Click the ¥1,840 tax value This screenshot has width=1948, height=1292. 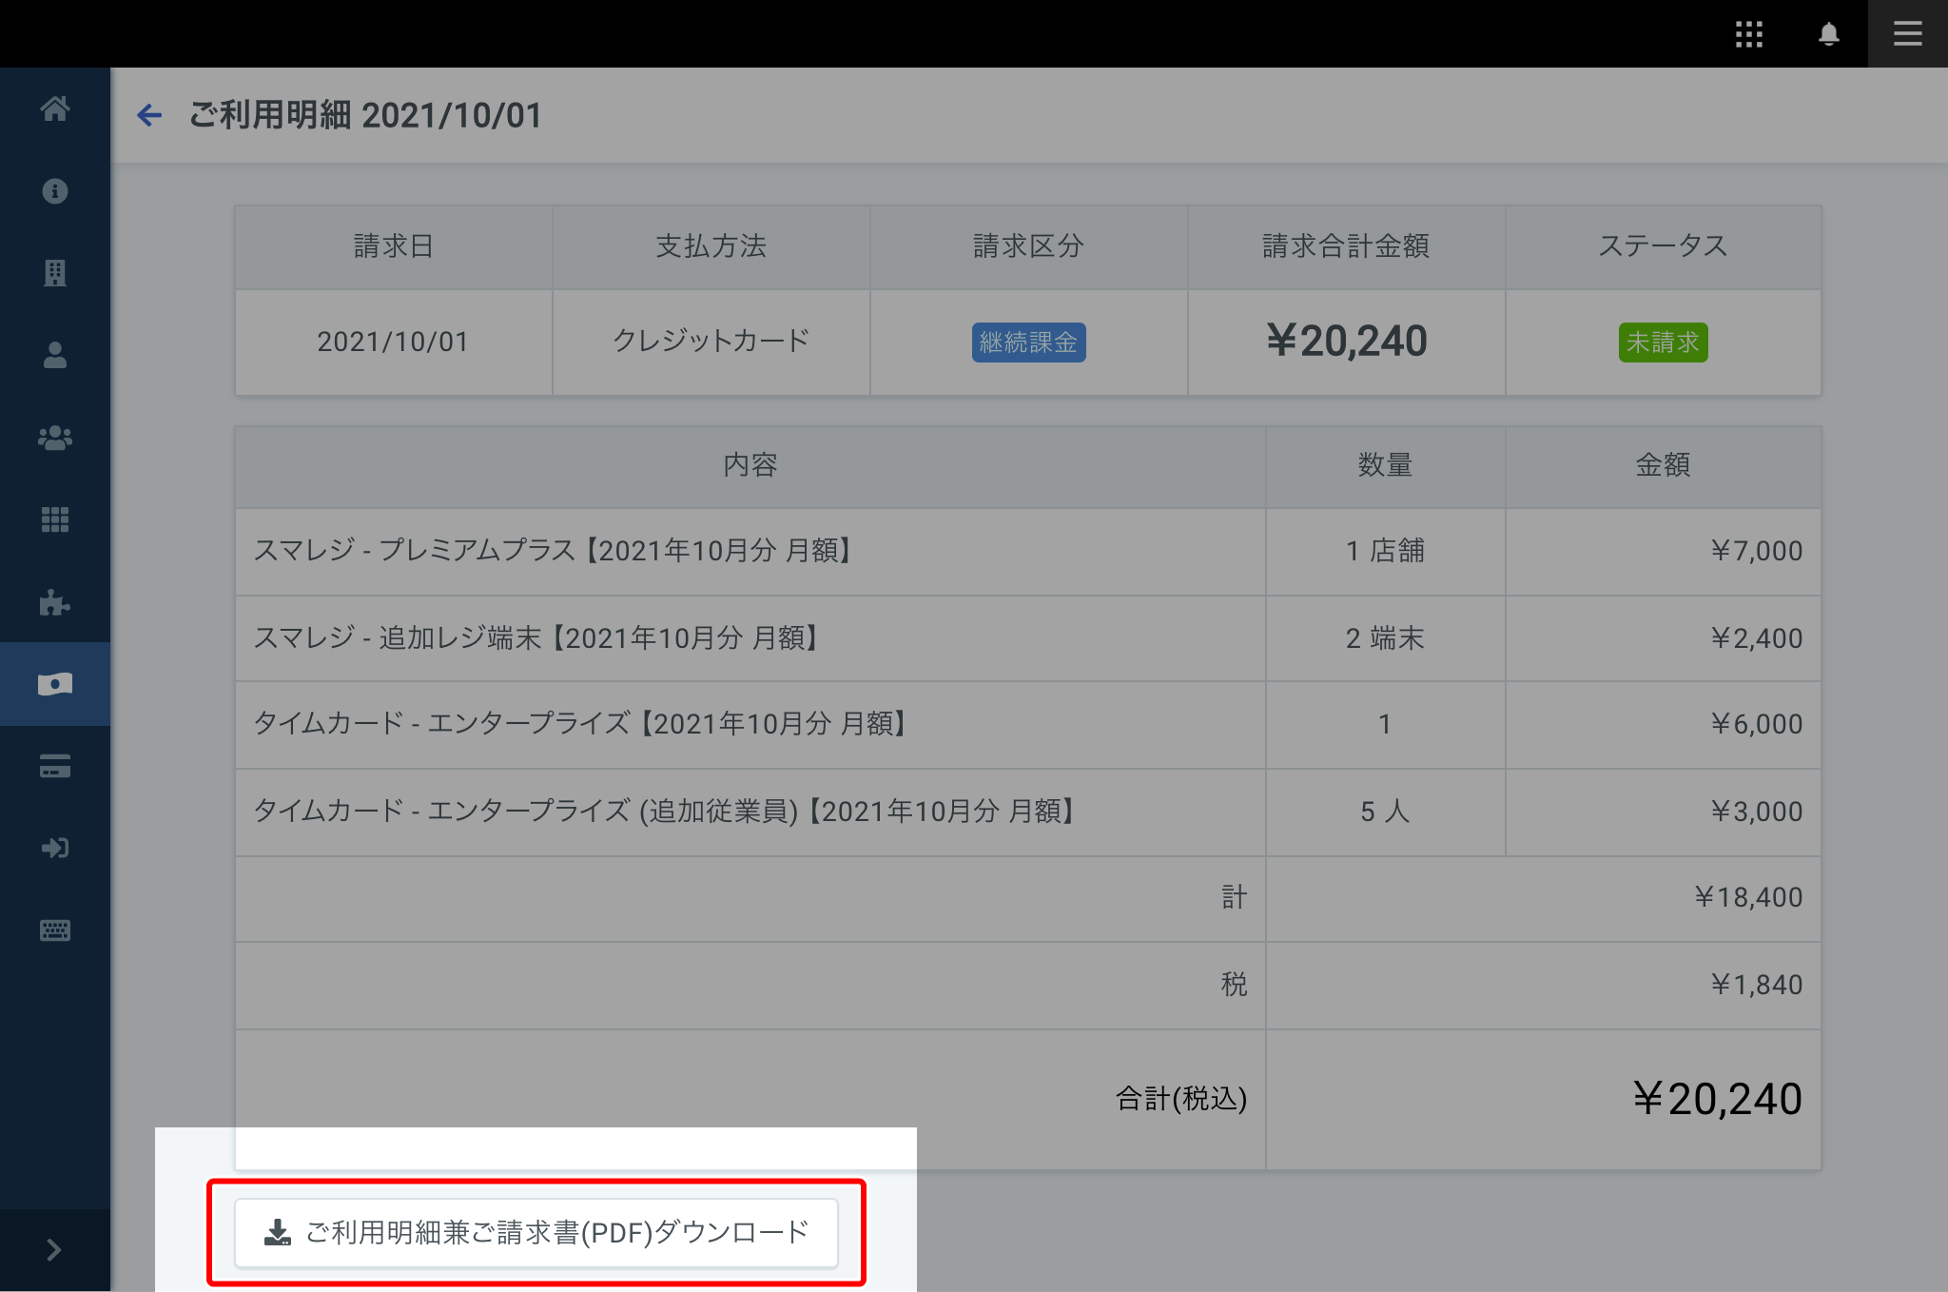1756,985
